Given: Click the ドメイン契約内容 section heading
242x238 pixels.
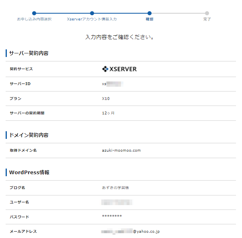Looking at the screenshot, I should 29,135.
